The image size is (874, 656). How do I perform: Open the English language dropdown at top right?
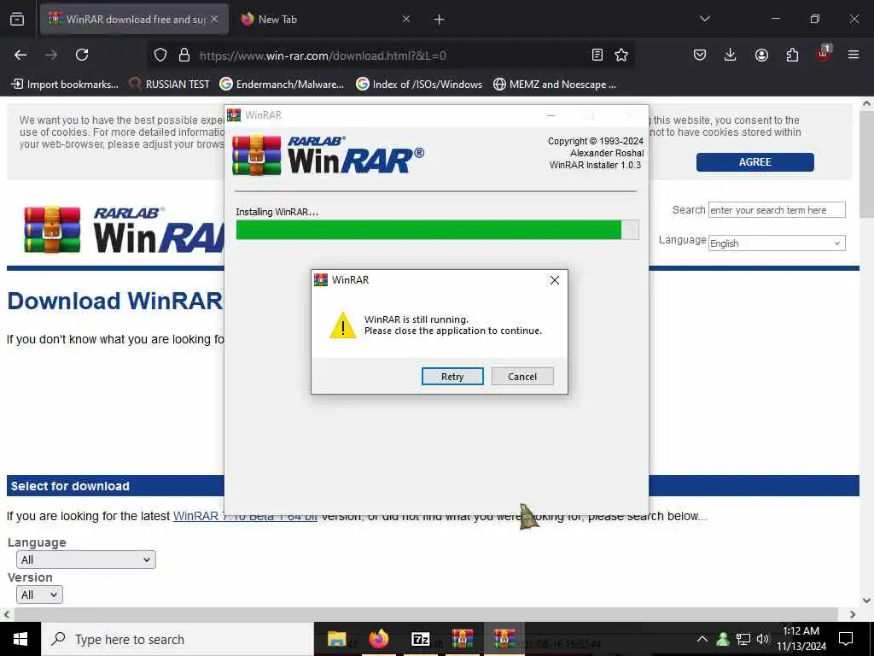point(777,243)
